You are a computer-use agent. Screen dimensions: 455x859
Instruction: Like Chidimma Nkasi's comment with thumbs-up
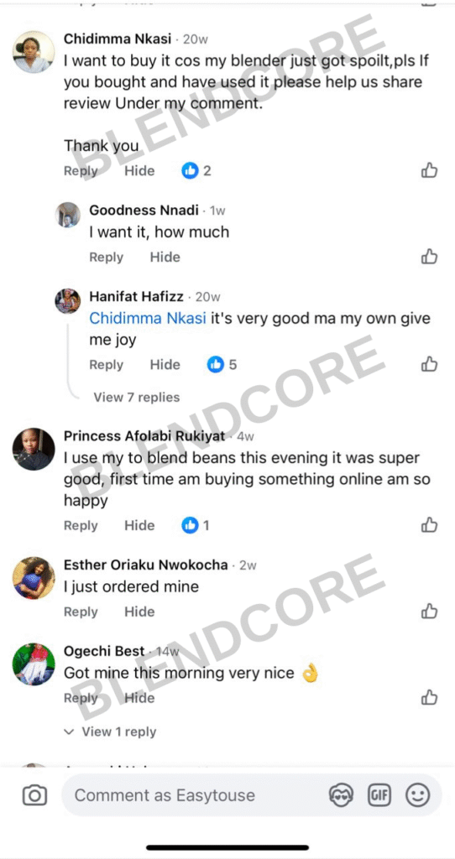[x=429, y=170]
